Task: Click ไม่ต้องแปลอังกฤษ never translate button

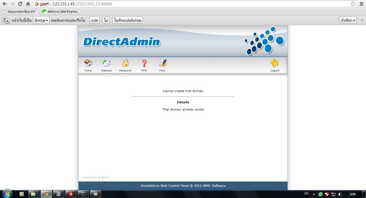Action: click(x=128, y=20)
